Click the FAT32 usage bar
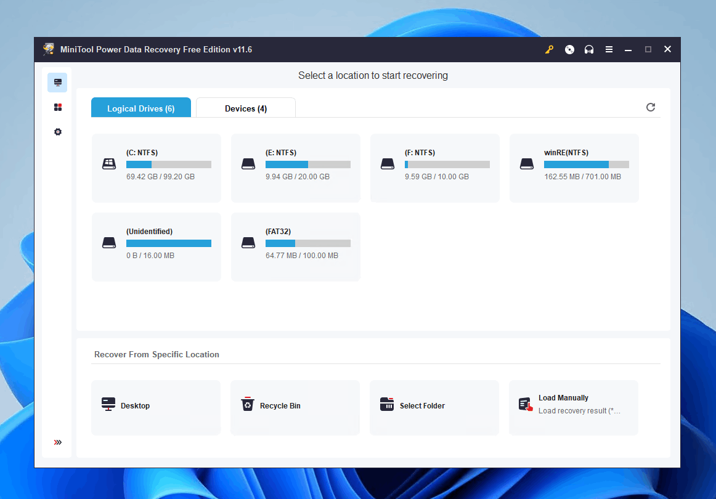 (308, 243)
